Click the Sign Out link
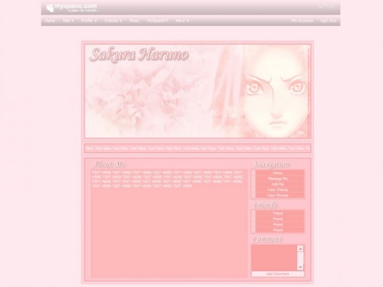 [x=328, y=20]
